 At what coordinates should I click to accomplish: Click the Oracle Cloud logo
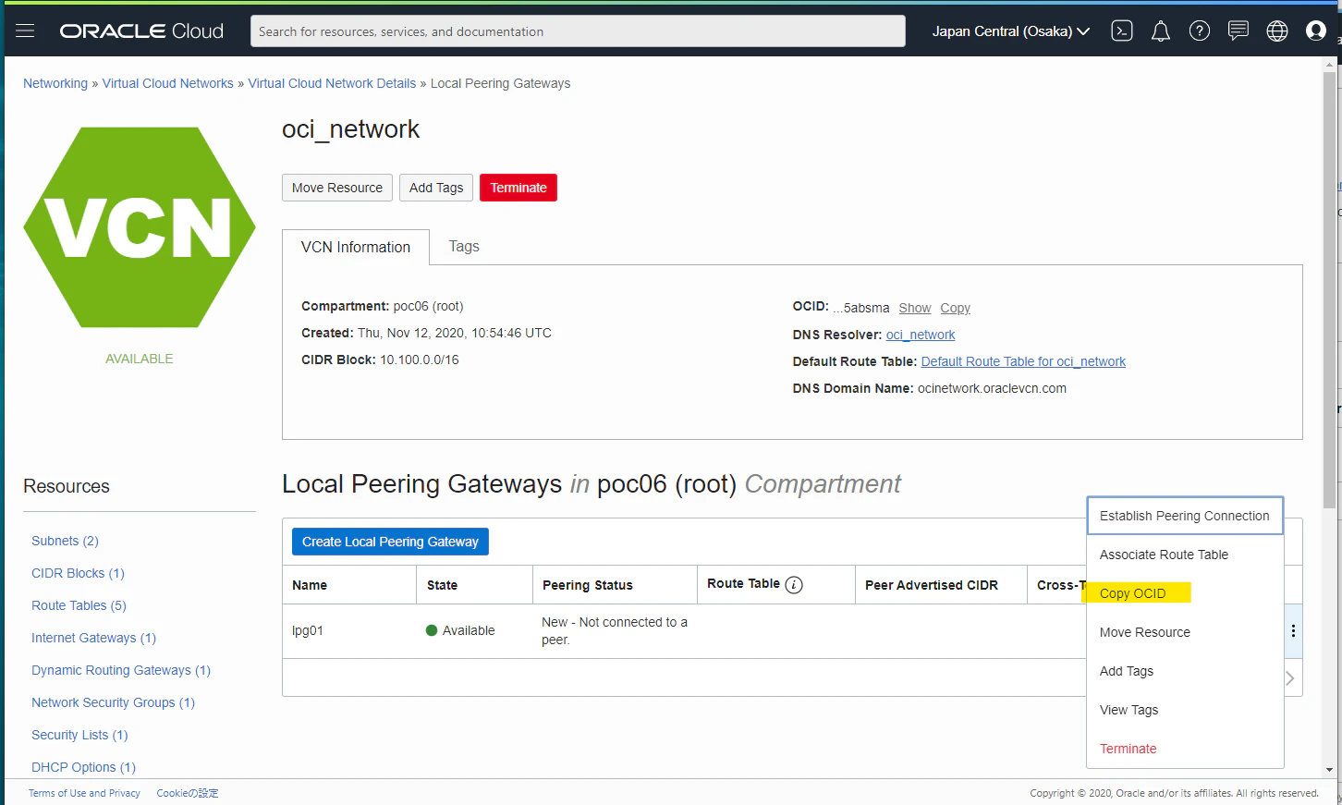(x=141, y=31)
